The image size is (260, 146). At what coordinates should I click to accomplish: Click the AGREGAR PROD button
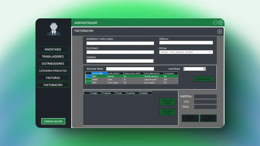(x=204, y=79)
